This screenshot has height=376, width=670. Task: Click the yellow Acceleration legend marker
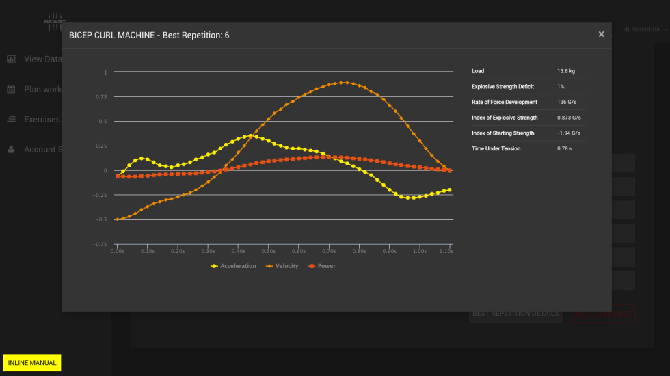[214, 266]
